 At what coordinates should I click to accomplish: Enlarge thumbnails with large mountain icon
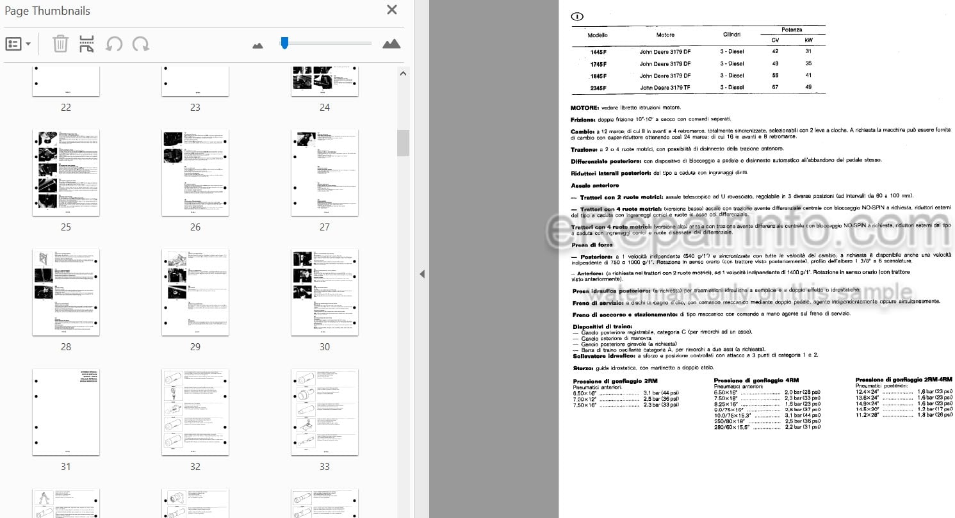click(x=391, y=44)
